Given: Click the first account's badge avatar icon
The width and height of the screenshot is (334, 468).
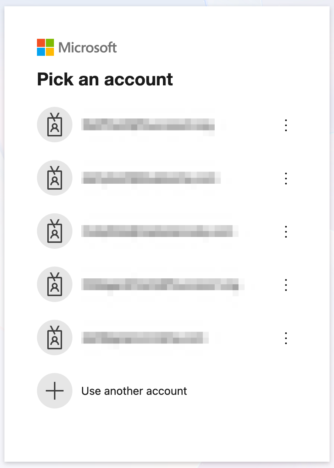Looking at the screenshot, I should pyautogui.click(x=55, y=125).
